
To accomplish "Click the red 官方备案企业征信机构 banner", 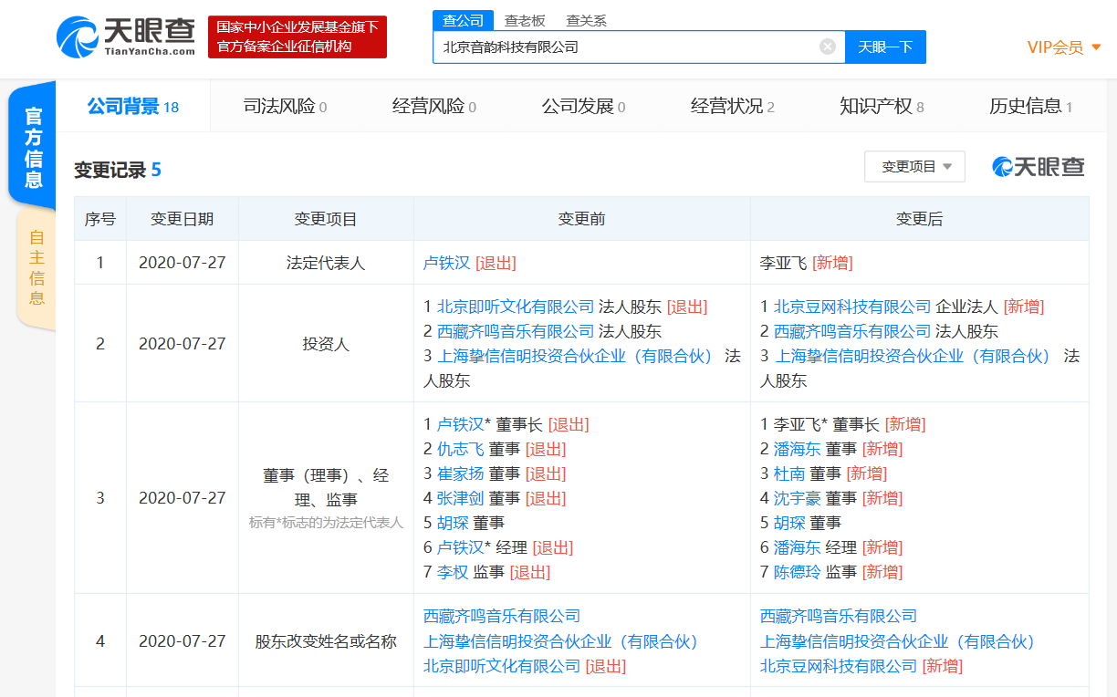I will tap(298, 36).
